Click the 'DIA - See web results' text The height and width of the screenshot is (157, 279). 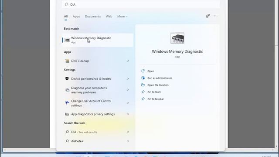[84, 132]
